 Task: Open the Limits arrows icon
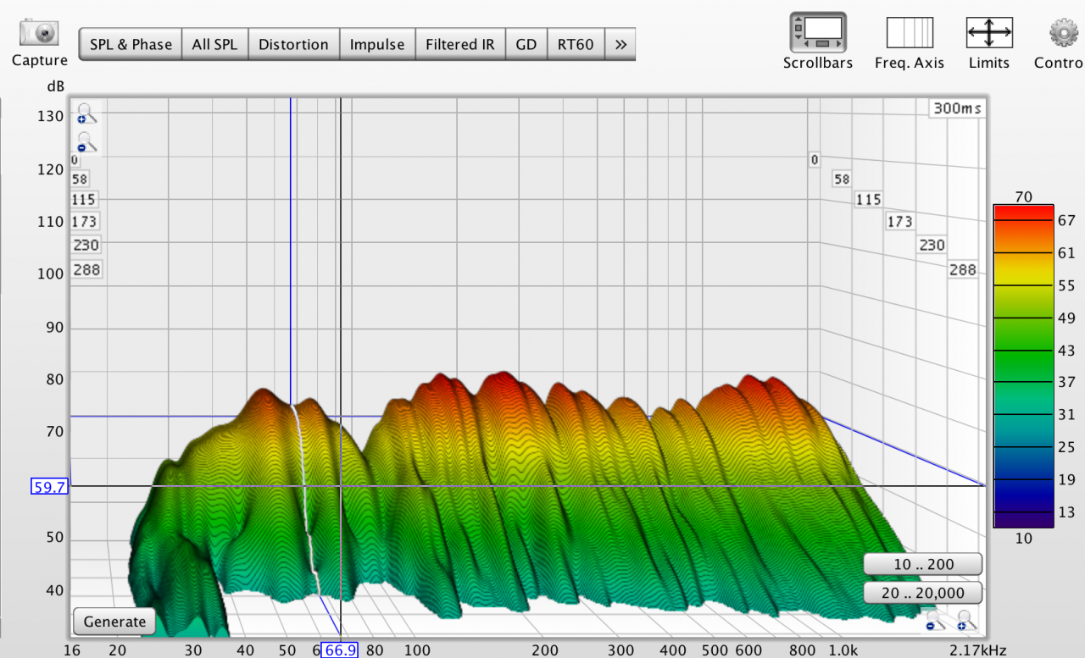click(x=989, y=32)
